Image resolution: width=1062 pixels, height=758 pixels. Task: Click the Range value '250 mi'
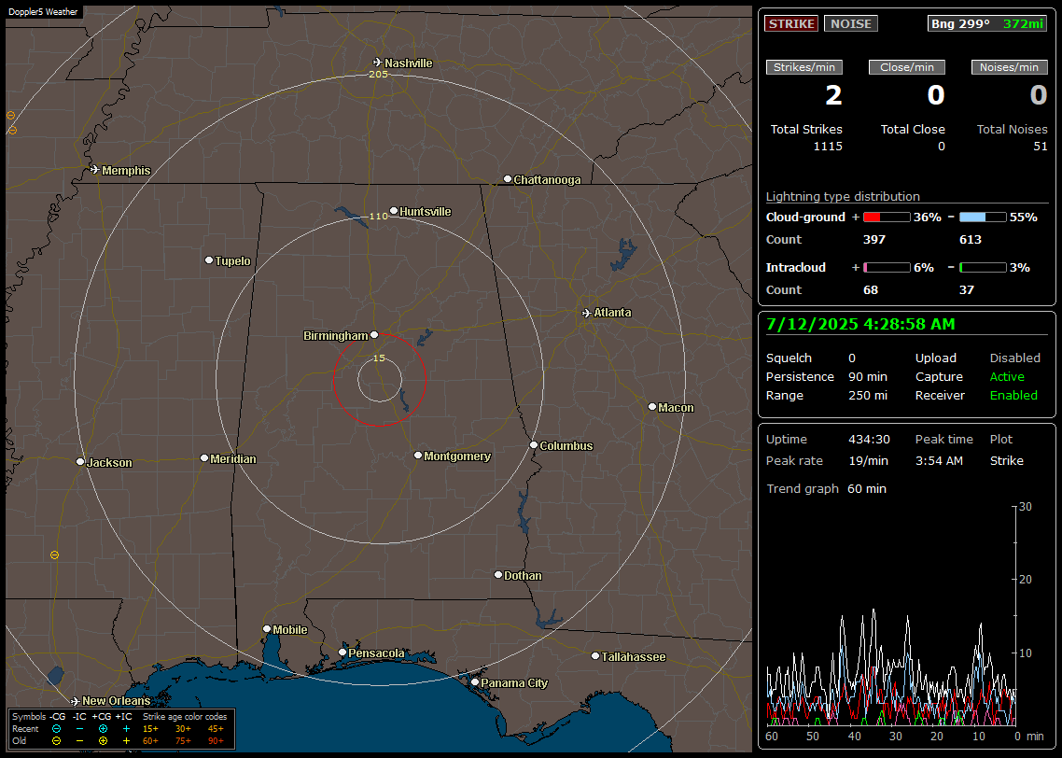click(x=868, y=395)
